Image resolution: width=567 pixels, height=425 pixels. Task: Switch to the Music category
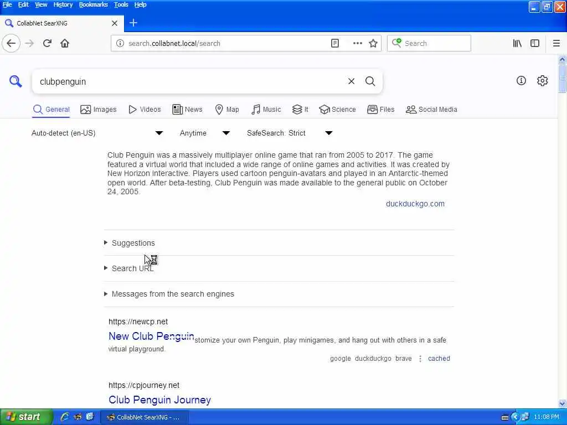point(266,110)
